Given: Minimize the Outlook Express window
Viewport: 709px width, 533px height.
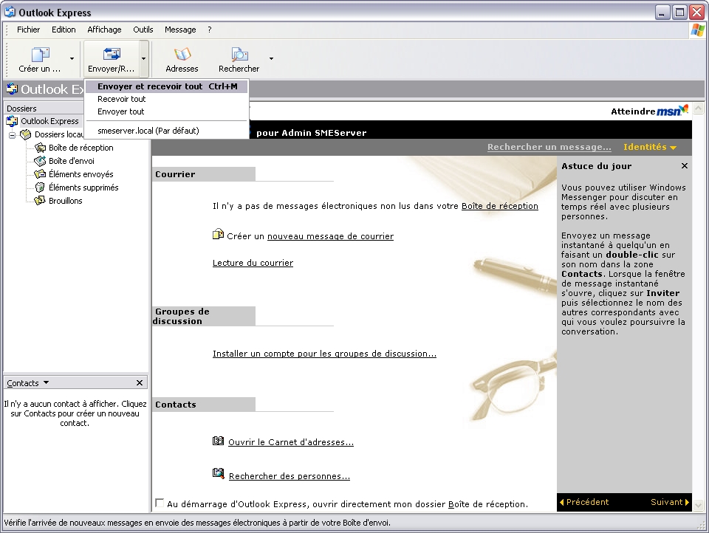Looking at the screenshot, I should pyautogui.click(x=662, y=13).
